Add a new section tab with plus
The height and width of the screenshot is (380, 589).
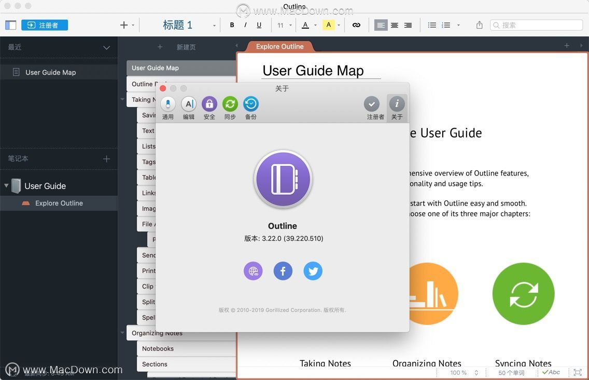tap(567, 46)
